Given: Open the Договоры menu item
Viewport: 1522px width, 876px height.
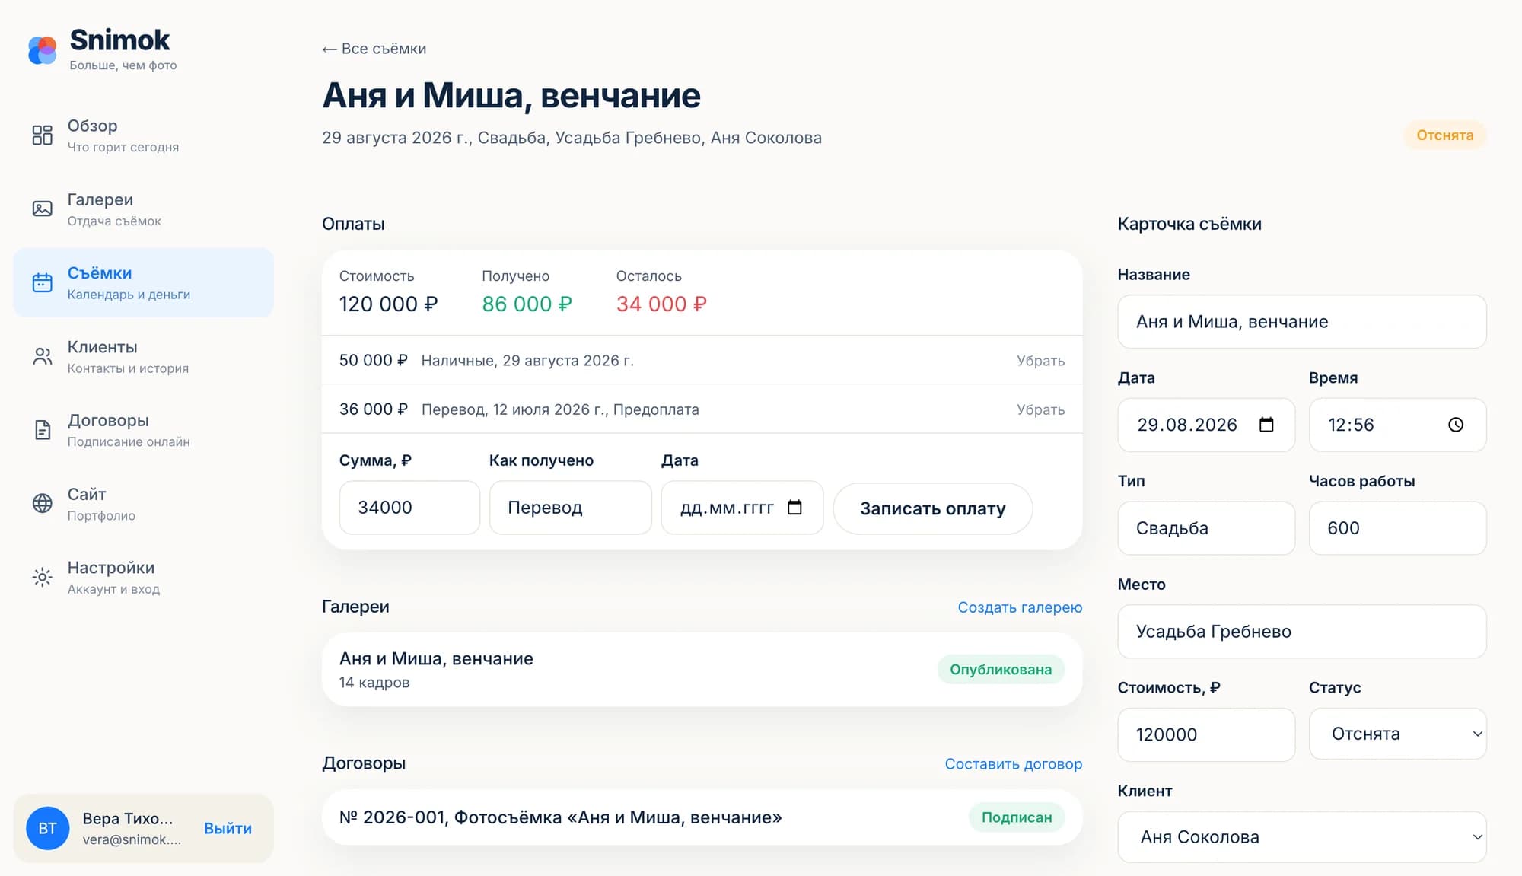Looking at the screenshot, I should tap(143, 430).
